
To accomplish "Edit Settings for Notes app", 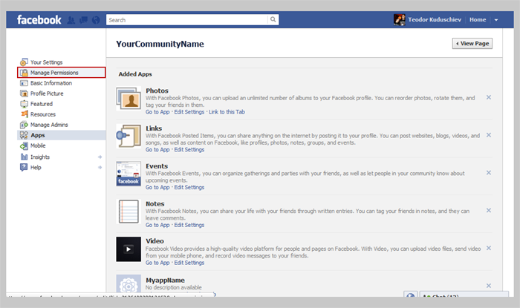I will click(x=189, y=225).
